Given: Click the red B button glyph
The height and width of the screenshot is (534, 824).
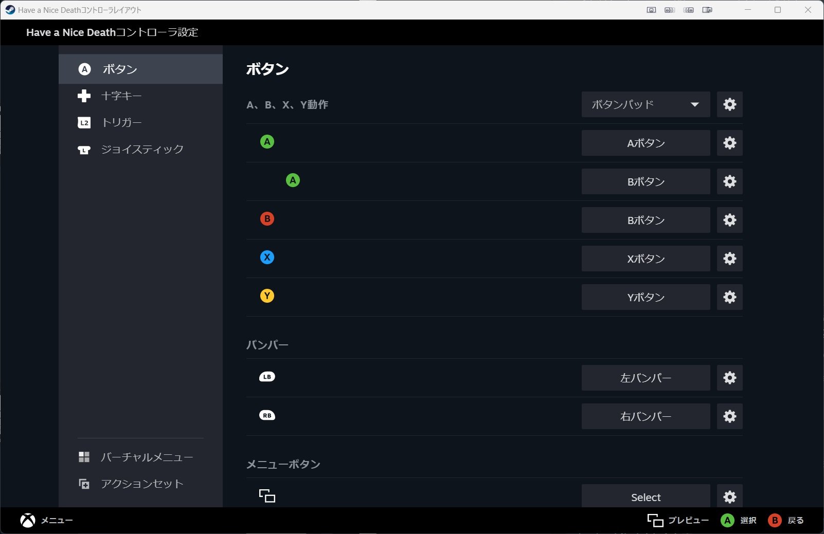Looking at the screenshot, I should [267, 219].
